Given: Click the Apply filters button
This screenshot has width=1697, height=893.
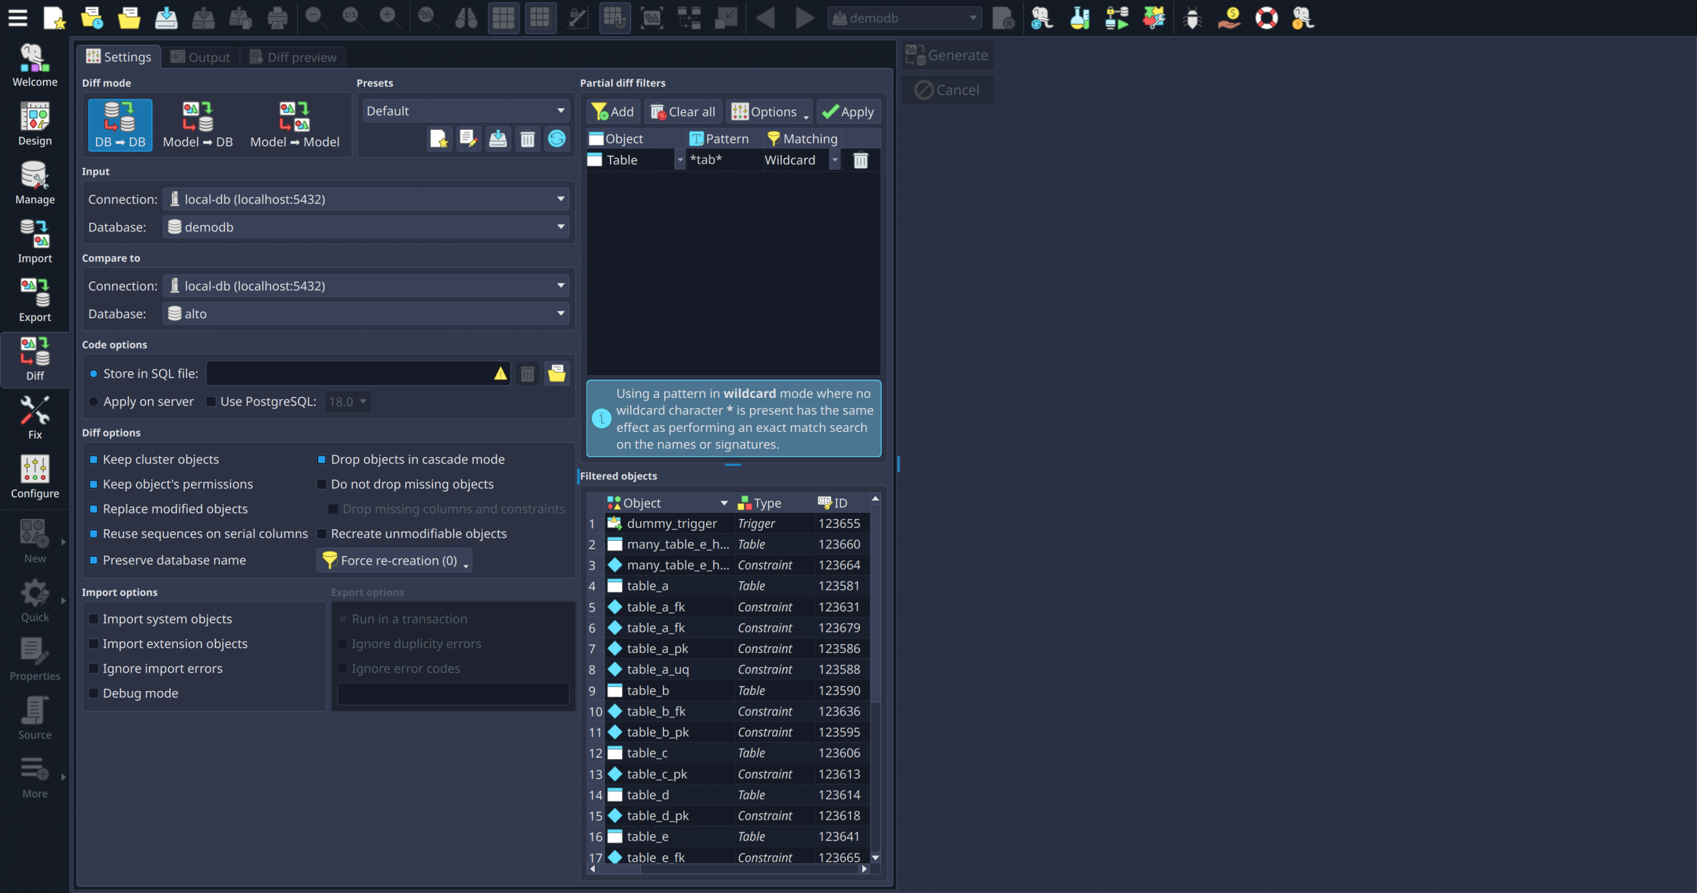Looking at the screenshot, I should click(848, 112).
